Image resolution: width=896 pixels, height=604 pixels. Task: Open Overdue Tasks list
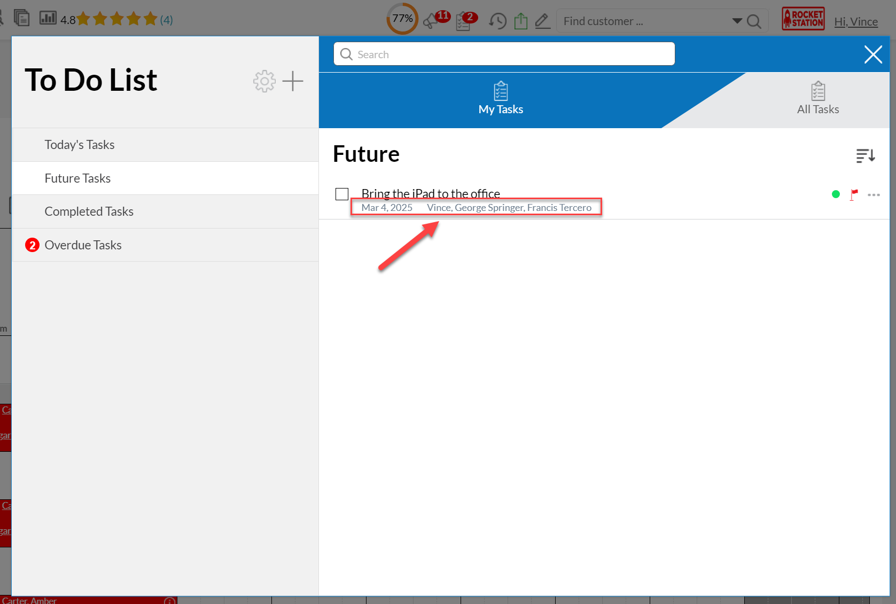click(x=83, y=245)
